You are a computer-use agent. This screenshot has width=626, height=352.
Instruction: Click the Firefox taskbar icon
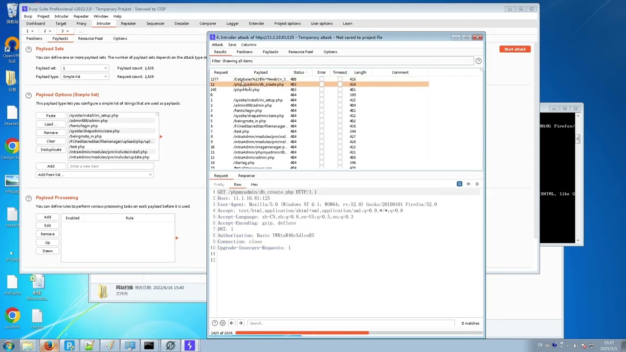pyautogui.click(x=49, y=346)
